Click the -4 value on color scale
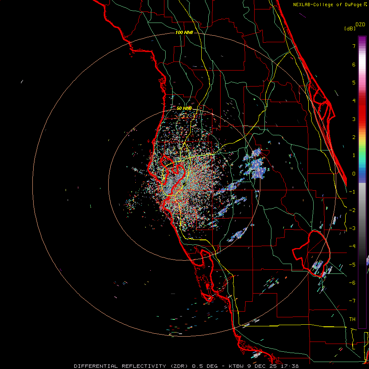 tap(352, 246)
